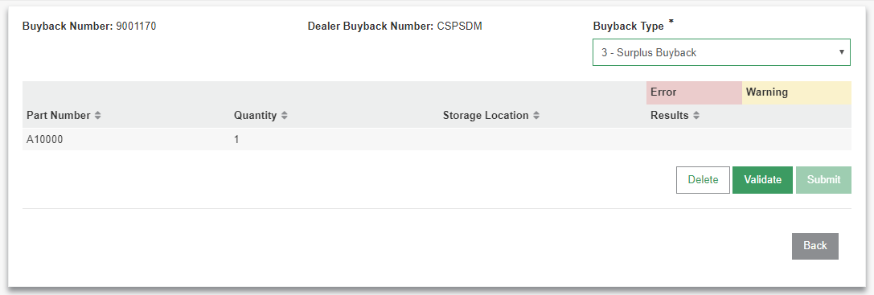Open the Buyback Type dropdown arrow

tap(841, 52)
